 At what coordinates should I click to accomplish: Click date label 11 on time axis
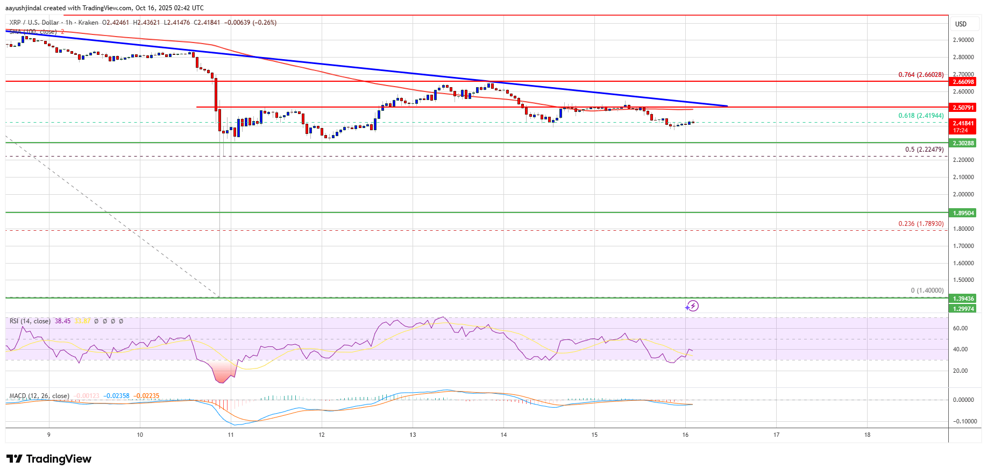(x=231, y=435)
